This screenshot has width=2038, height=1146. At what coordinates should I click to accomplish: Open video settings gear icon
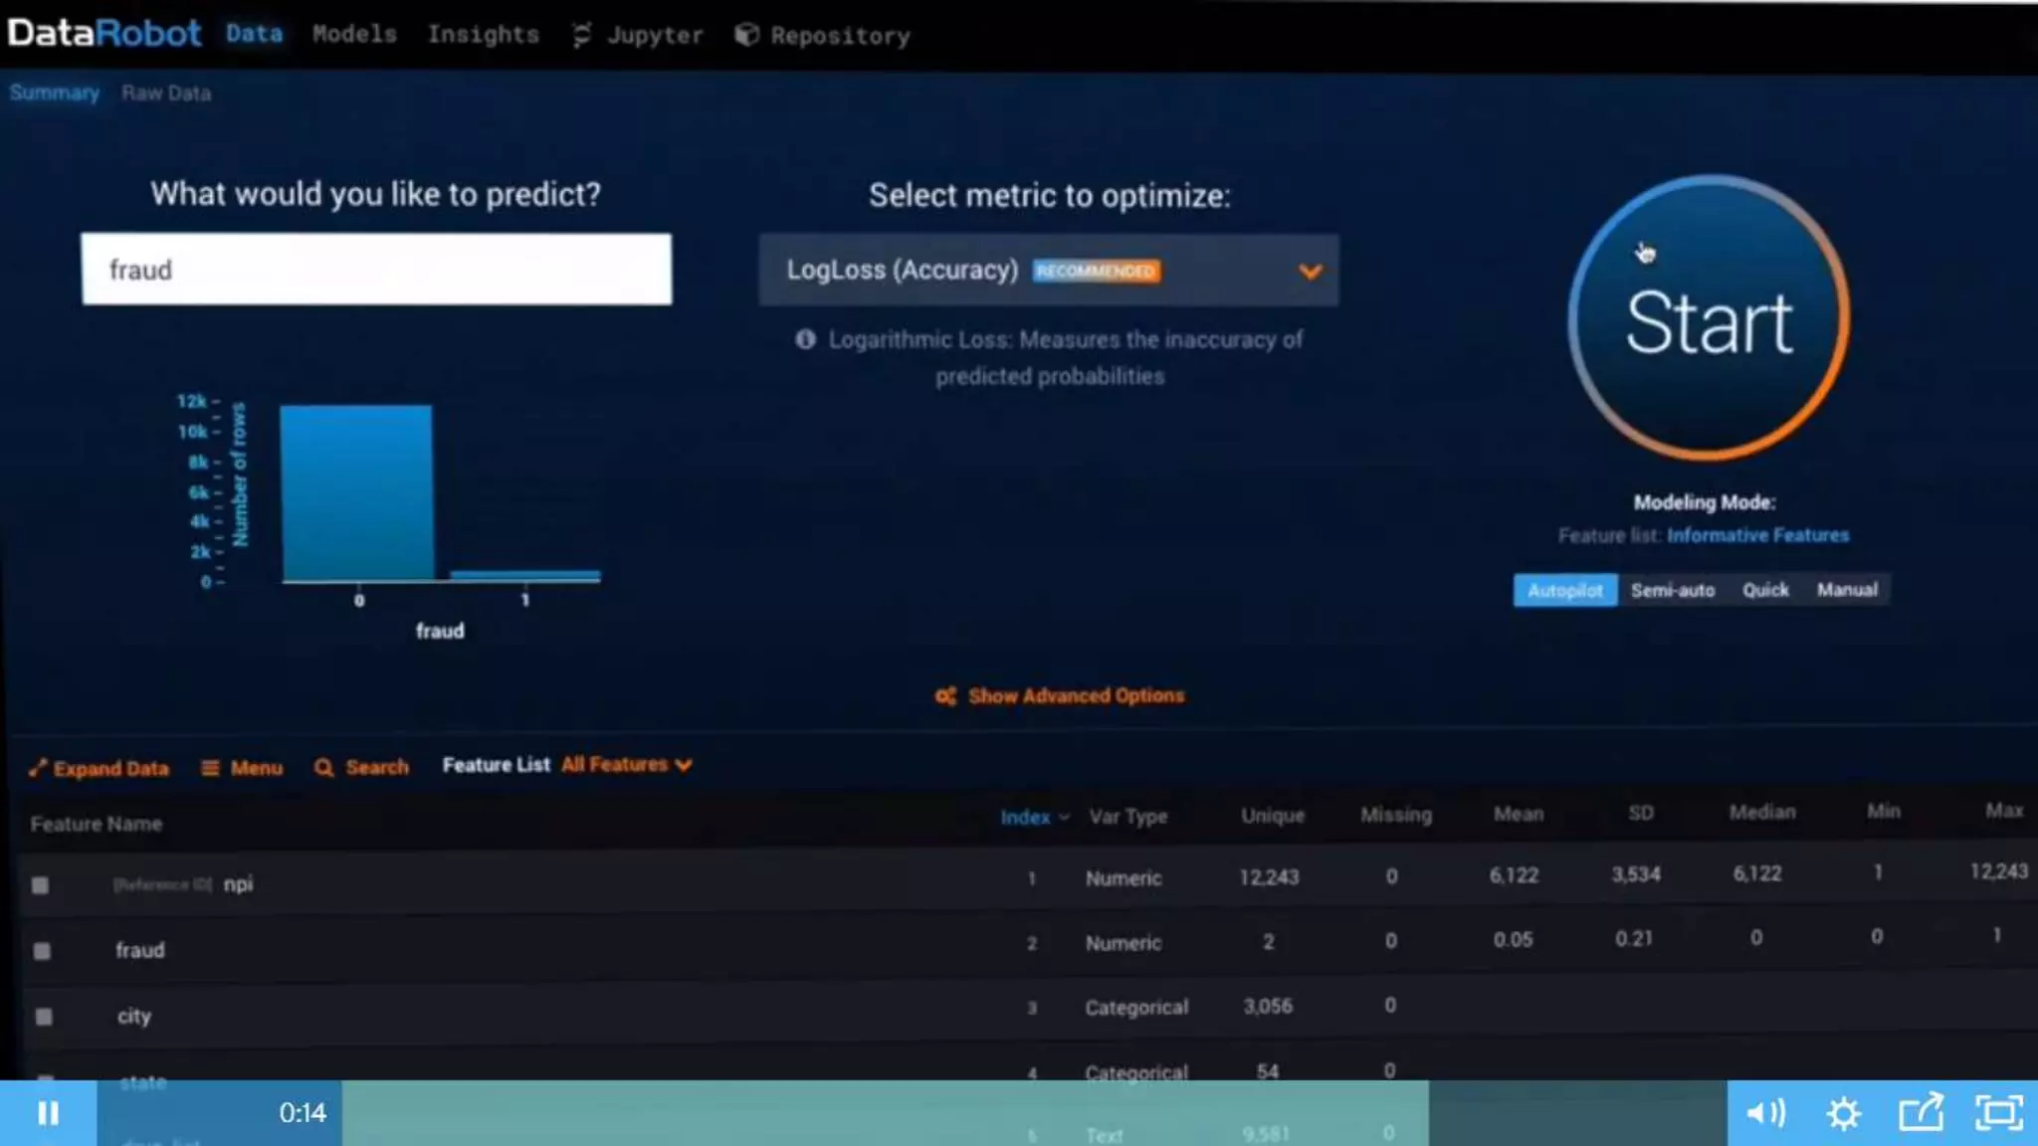pyautogui.click(x=1843, y=1113)
